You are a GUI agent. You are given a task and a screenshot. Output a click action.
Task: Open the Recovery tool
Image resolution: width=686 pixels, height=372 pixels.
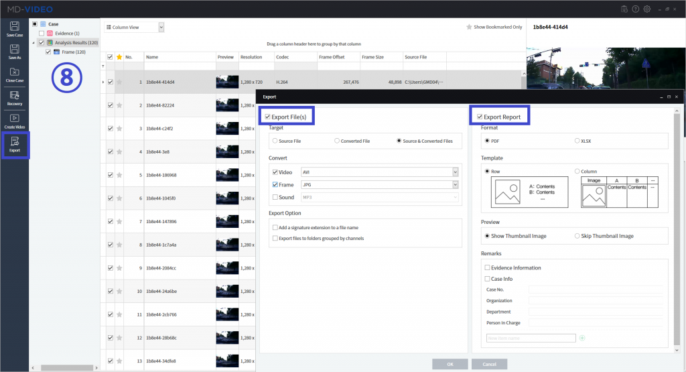tap(14, 98)
